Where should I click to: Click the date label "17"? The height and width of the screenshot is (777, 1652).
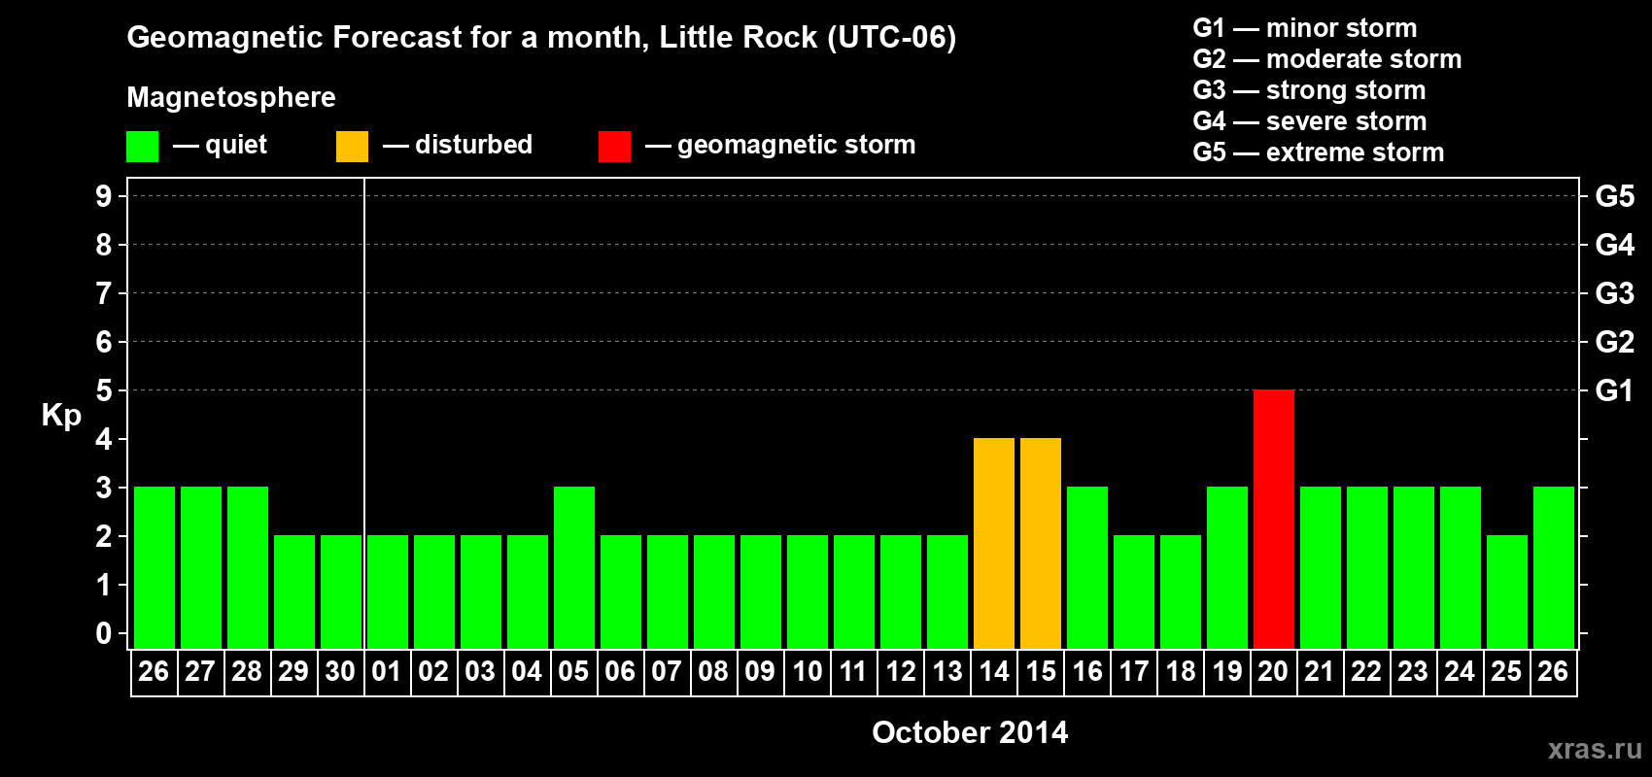pyautogui.click(x=1133, y=672)
